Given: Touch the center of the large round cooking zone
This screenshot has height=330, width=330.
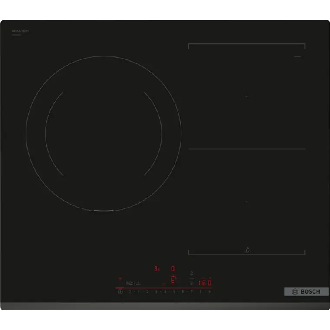Looking at the screenshot, I should tap(103, 133).
